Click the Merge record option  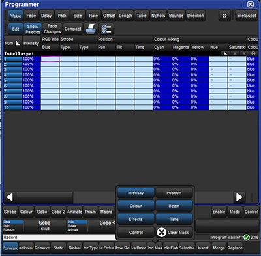point(219,248)
